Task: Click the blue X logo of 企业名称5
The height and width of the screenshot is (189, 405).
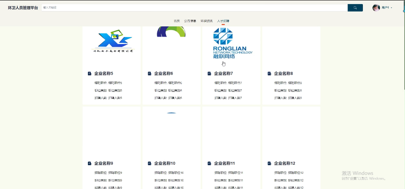Action: [x=113, y=41]
